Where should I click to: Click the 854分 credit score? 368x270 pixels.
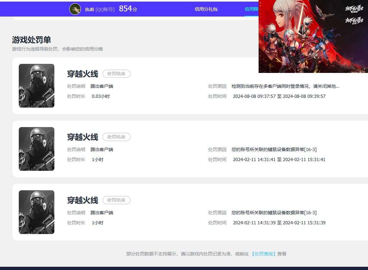128,9
